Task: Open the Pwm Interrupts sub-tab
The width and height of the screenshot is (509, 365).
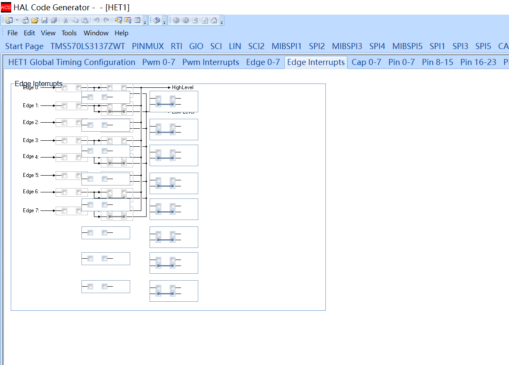Action: coord(211,62)
